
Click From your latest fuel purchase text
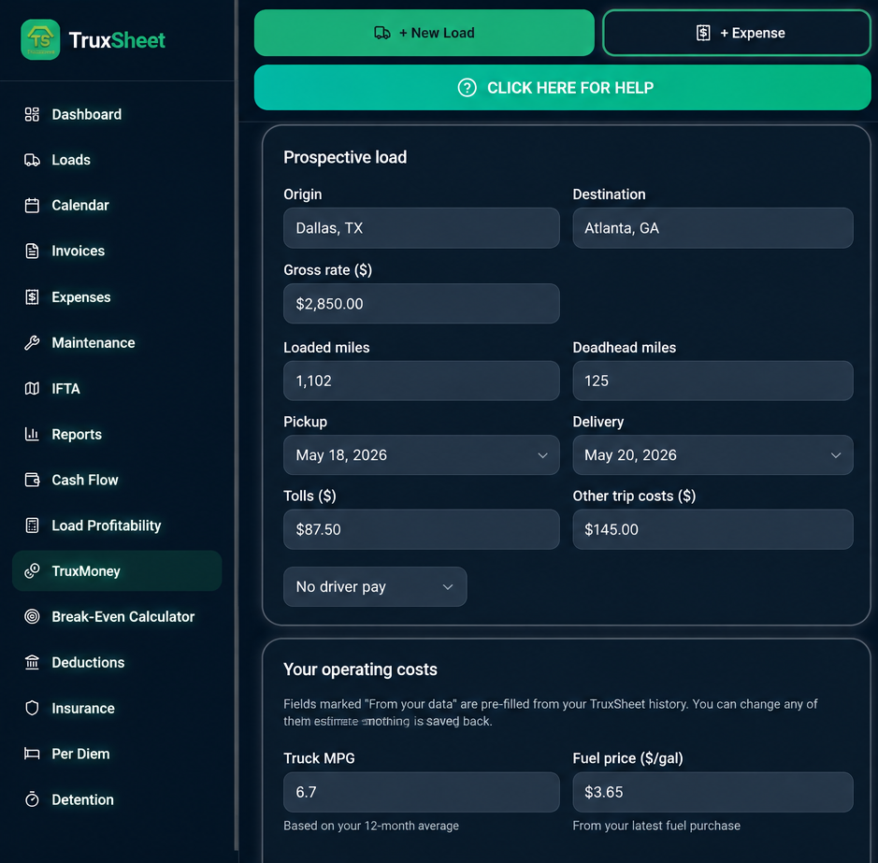[x=656, y=826]
